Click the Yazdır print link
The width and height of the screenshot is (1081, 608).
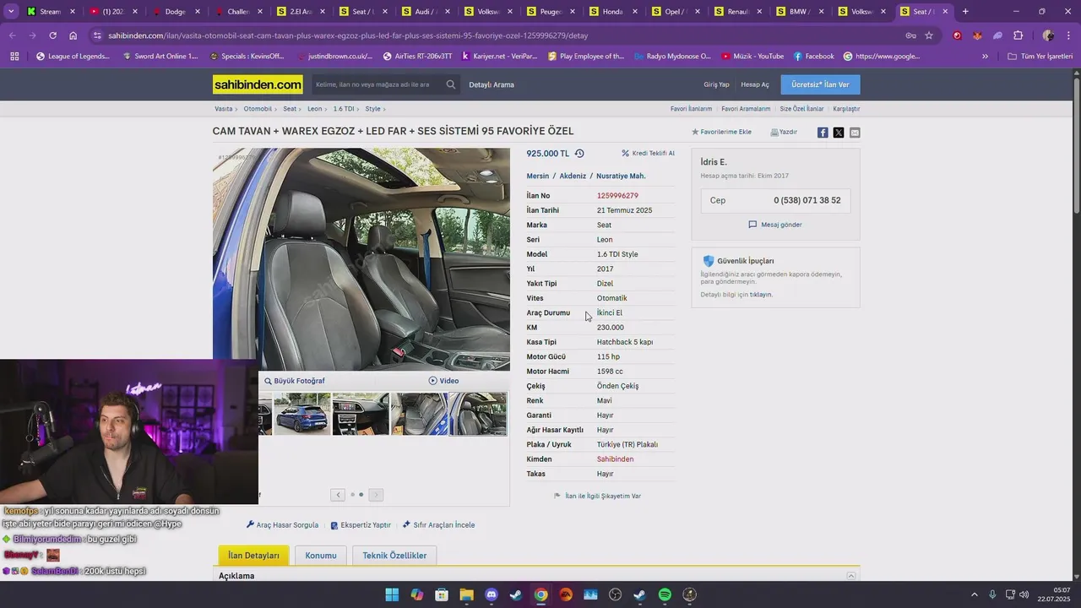[x=784, y=132]
